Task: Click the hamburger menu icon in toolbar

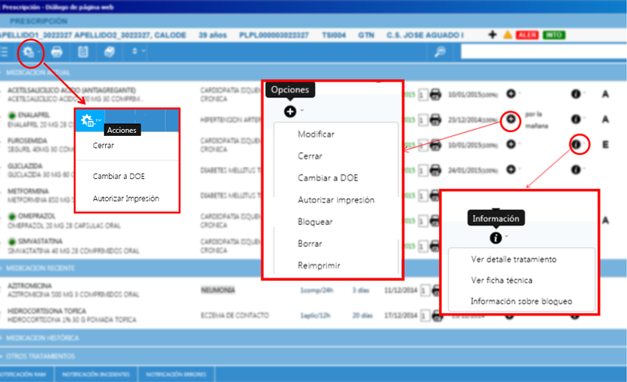Action: pos(5,52)
